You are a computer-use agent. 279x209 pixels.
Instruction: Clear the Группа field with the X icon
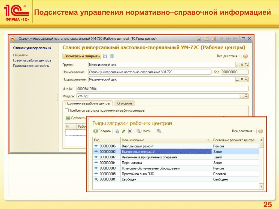pos(242,65)
